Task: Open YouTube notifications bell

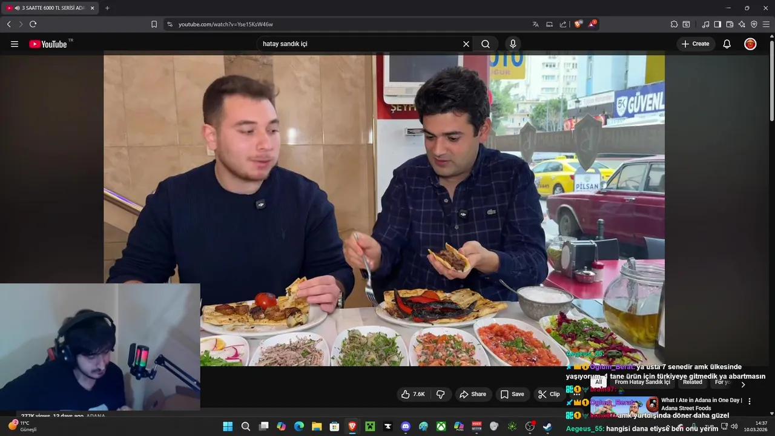Action: 727,44
